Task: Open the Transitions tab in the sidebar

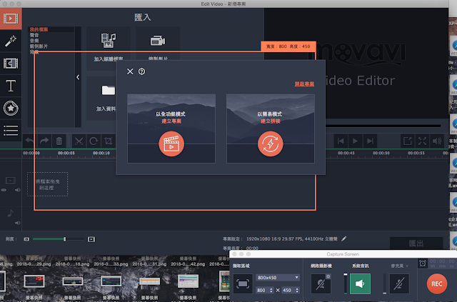Action: [11, 64]
